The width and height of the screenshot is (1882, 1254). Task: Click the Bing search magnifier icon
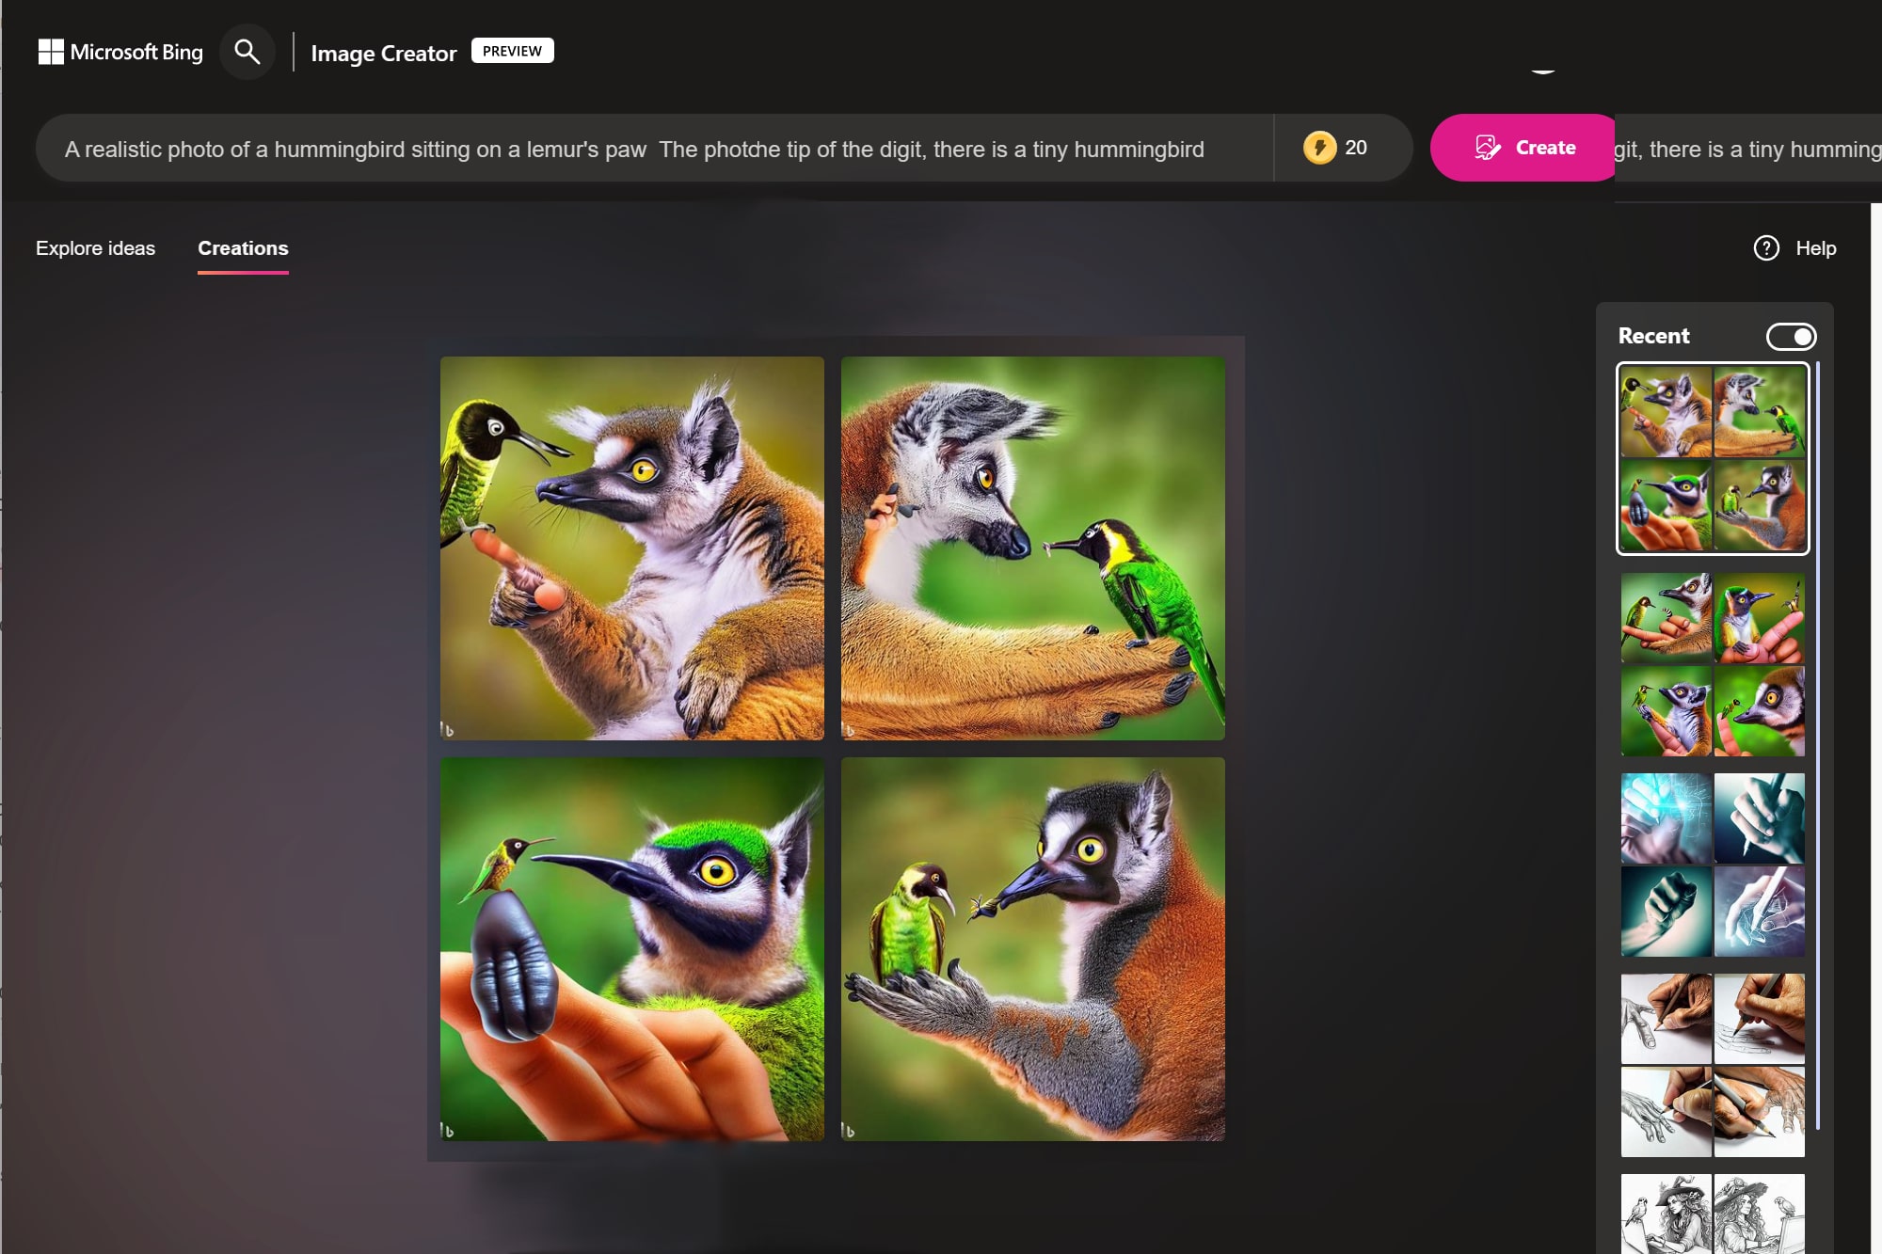247,52
